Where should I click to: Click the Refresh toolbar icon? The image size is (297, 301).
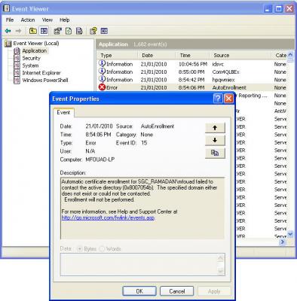(69, 31)
